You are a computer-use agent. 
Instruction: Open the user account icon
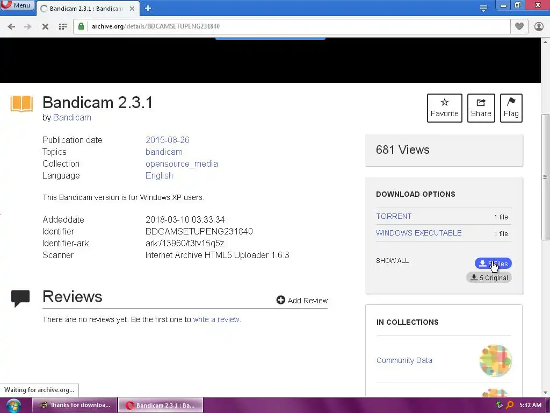click(x=539, y=26)
